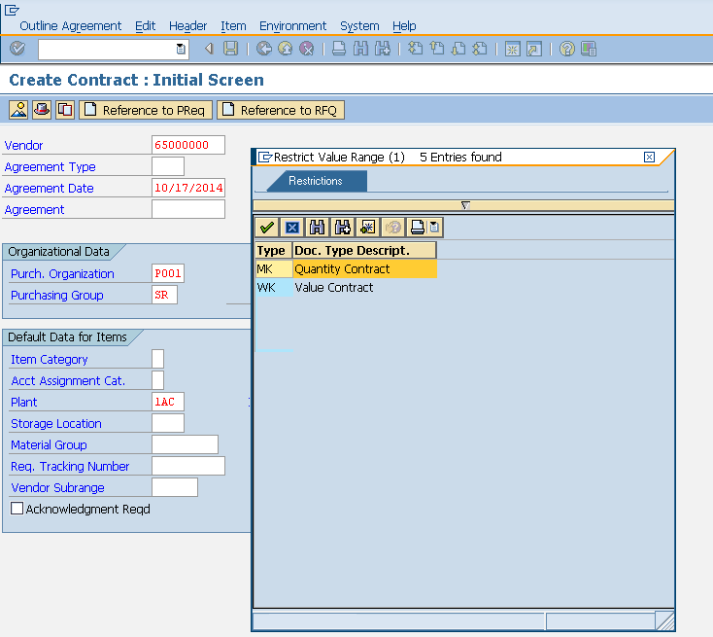
Task: Click the Insert in Personal List icon
Action: [x=367, y=227]
